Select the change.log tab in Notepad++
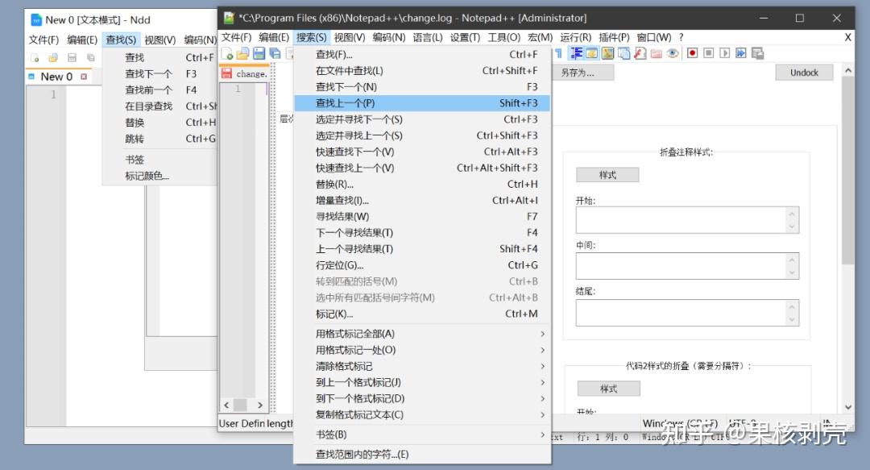The image size is (870, 470). tap(244, 73)
